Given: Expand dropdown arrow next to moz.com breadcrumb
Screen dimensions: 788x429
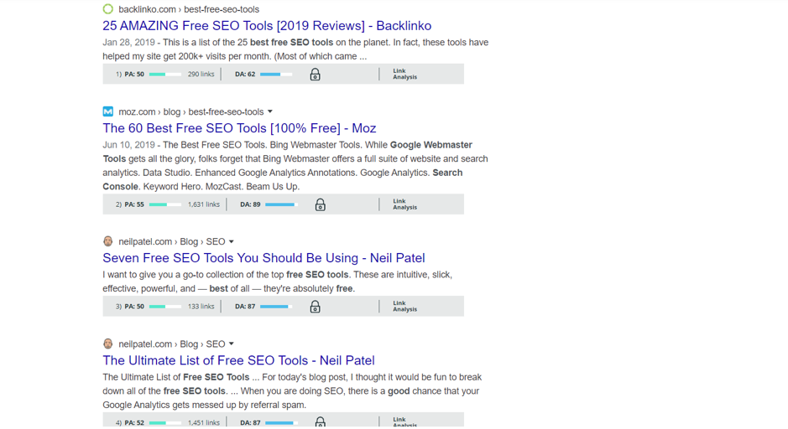Looking at the screenshot, I should 270,111.
